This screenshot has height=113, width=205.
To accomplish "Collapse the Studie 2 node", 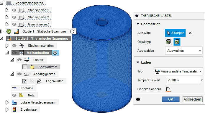I will (x=2, y=38).
